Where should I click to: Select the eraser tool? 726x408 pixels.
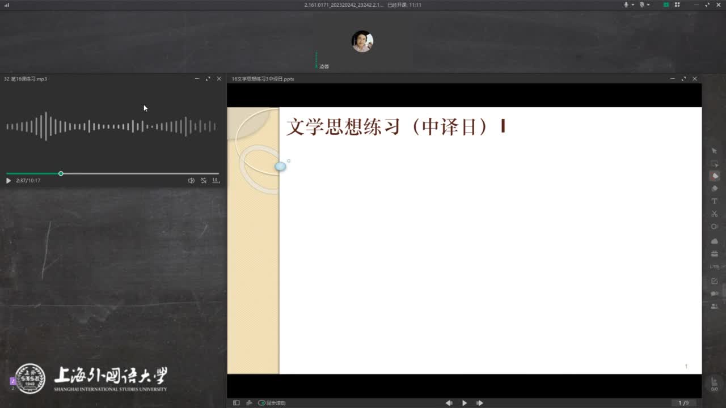coord(715,189)
